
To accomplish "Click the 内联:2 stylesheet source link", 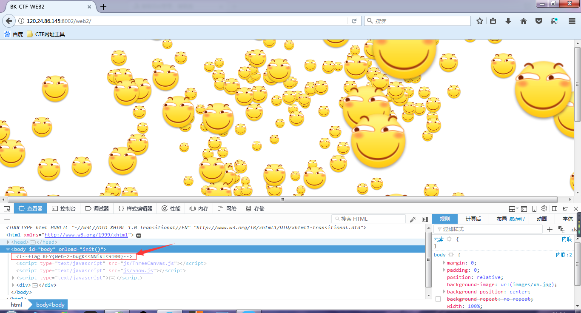I will (564, 255).
